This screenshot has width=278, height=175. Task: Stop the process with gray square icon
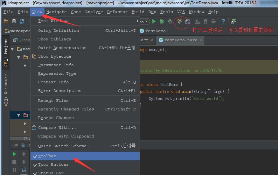point(14,162)
